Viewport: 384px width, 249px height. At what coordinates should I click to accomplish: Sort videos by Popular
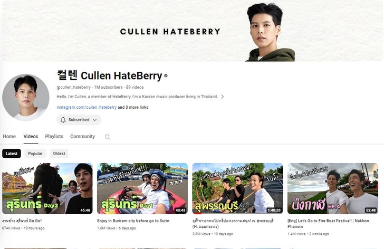[35, 154]
